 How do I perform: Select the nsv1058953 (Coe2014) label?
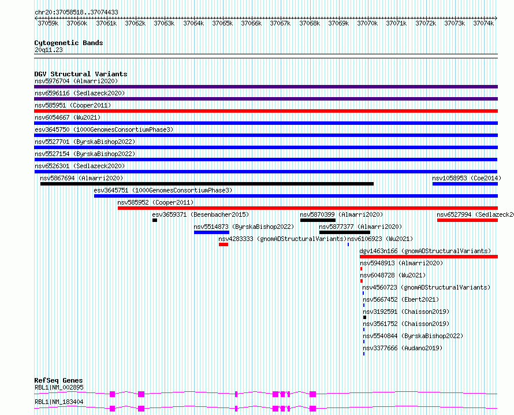click(x=467, y=178)
